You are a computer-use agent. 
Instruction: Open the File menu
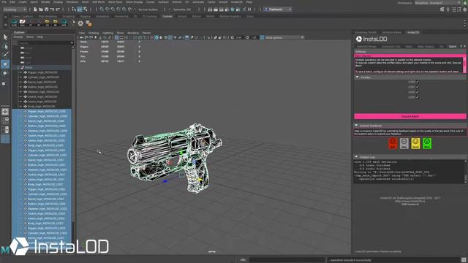[4, 2]
